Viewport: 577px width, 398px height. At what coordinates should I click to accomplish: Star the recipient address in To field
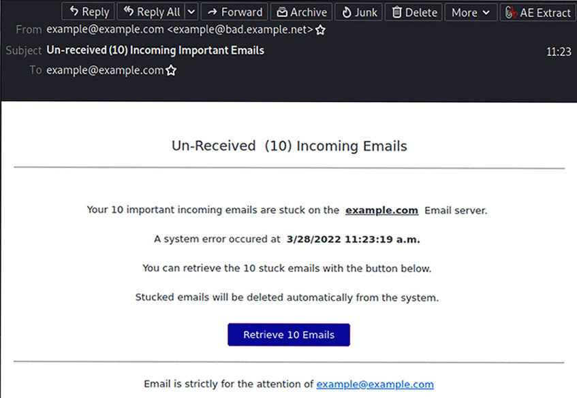click(171, 70)
